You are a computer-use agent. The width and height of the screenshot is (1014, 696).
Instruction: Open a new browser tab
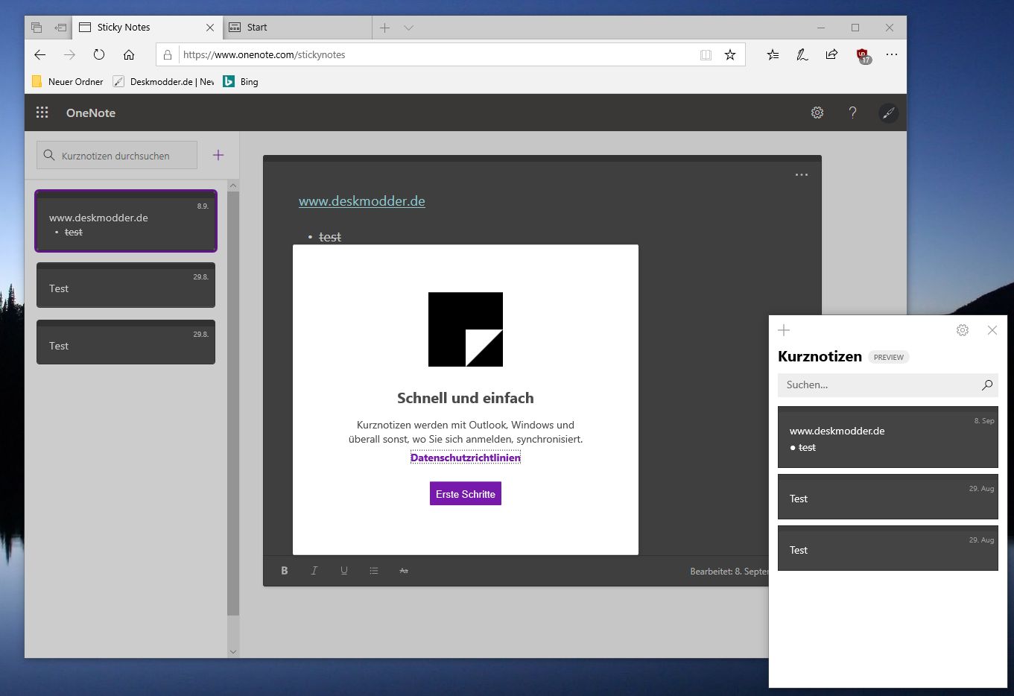385,28
